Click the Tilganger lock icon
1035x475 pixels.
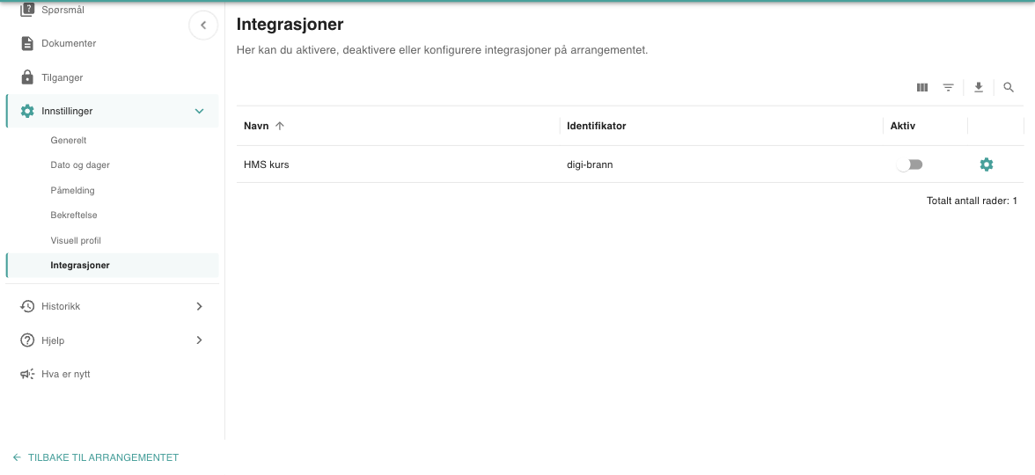pos(27,77)
